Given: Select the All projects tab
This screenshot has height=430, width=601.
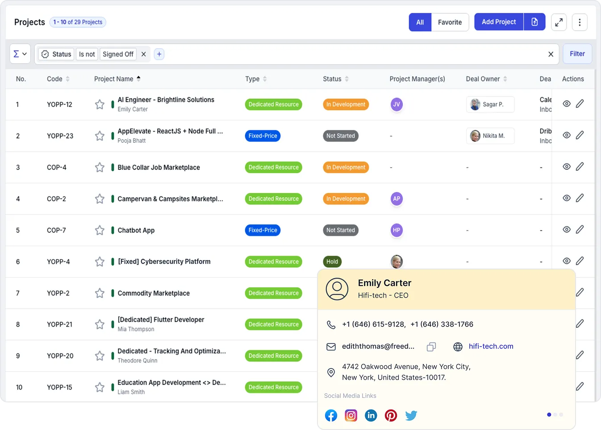Looking at the screenshot, I should 420,22.
